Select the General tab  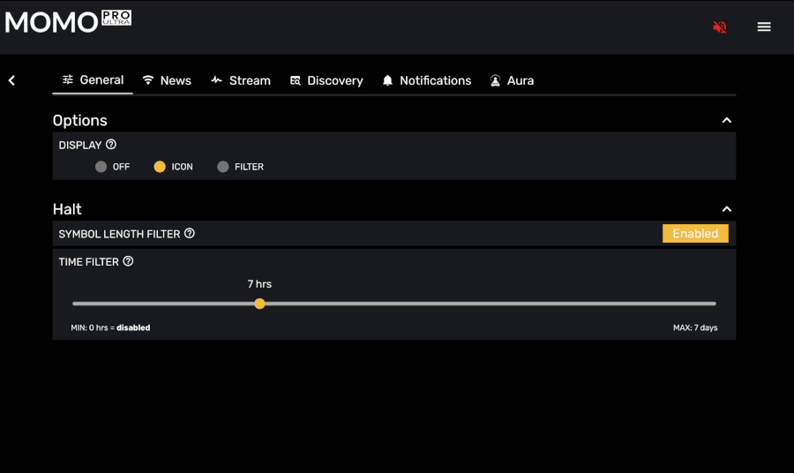tap(93, 80)
